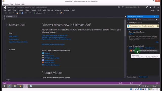Open Internet Explorer from the taskbar
This screenshot has width=162, height=91.
pyautogui.click(x=9, y=86)
